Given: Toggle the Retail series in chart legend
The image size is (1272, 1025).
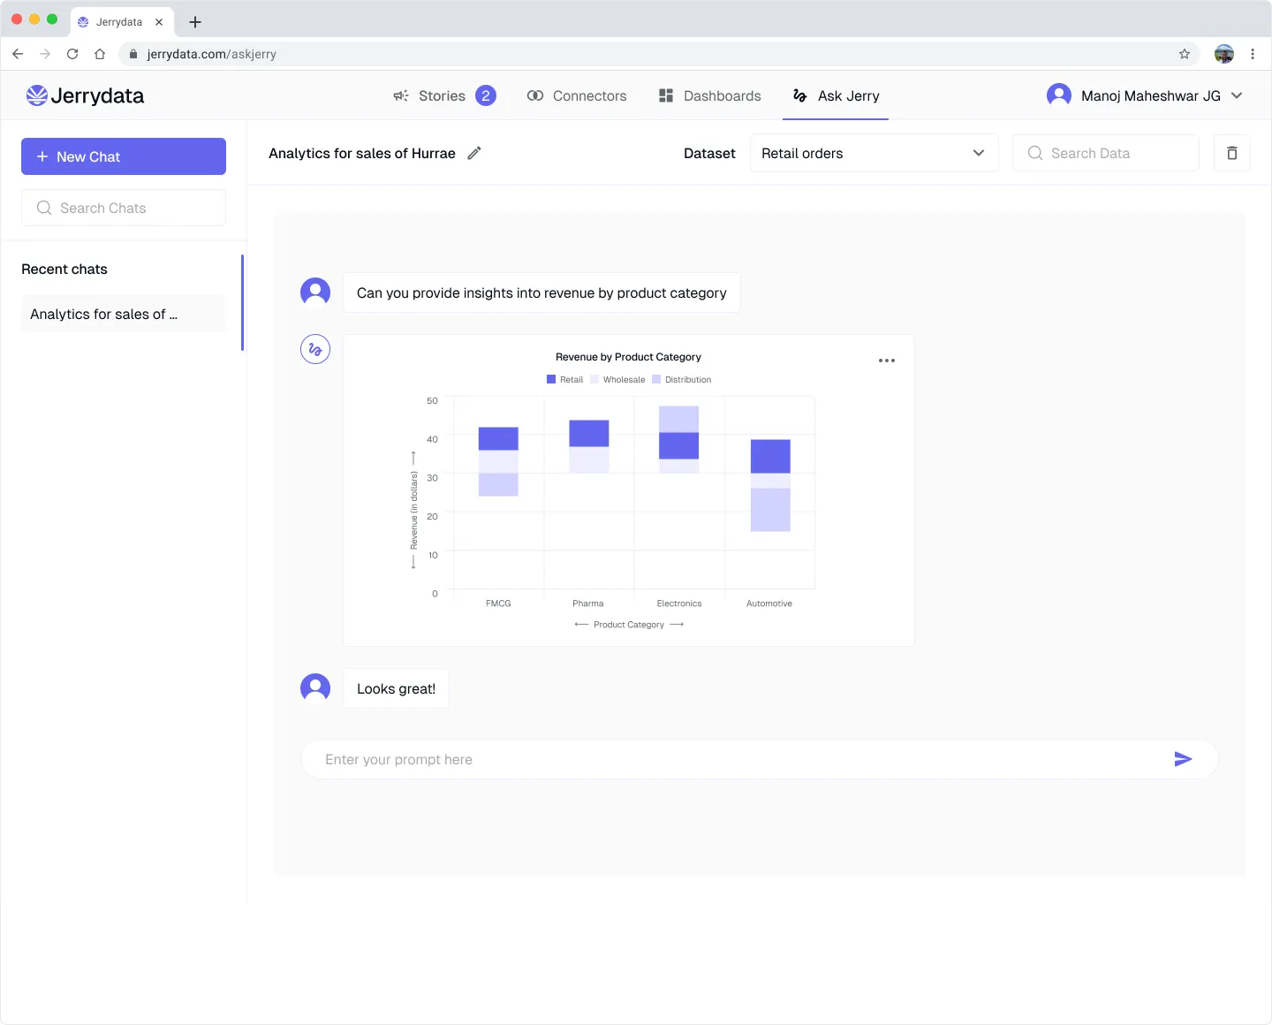Looking at the screenshot, I should 565,380.
